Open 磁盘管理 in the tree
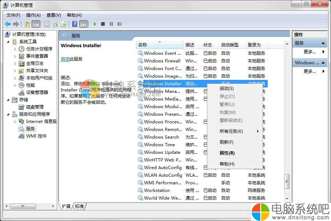Viewport: 331px width, 221px height. point(35,107)
